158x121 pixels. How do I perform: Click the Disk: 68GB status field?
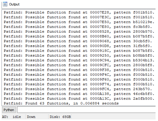click(60, 117)
